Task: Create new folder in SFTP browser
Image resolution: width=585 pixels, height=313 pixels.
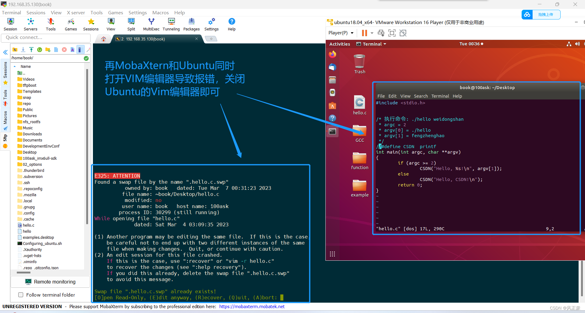Action: click(48, 50)
